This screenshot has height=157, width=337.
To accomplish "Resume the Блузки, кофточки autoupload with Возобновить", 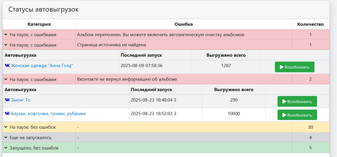I will pyautogui.click(x=297, y=115).
